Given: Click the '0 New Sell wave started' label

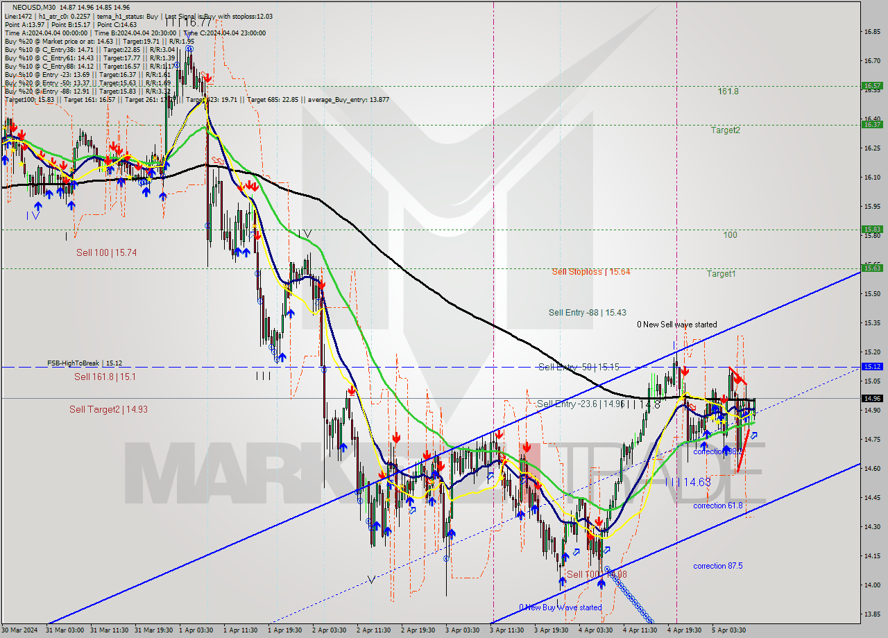Looking at the screenshot, I should 677,325.
